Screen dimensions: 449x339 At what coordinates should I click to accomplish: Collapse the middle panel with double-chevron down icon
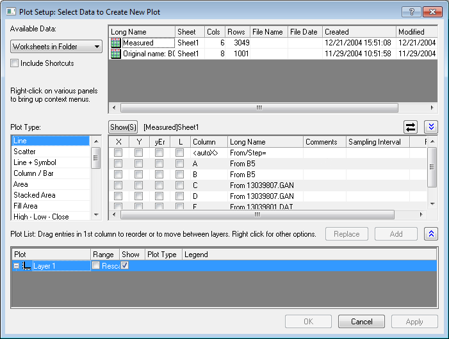point(432,127)
